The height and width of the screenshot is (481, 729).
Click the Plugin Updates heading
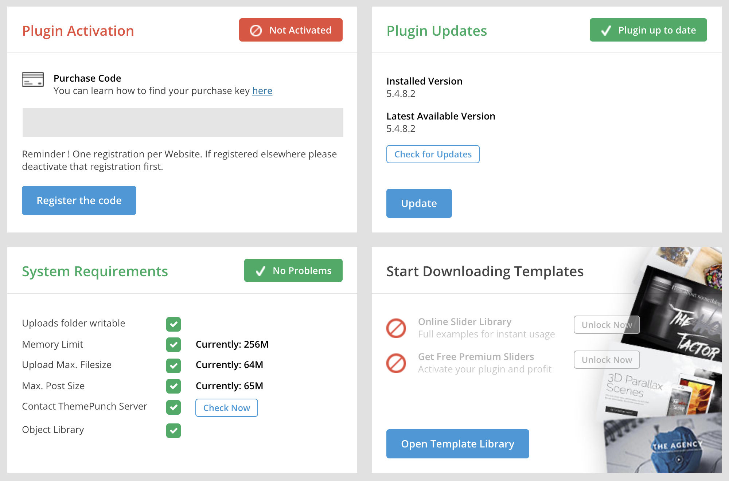click(437, 31)
